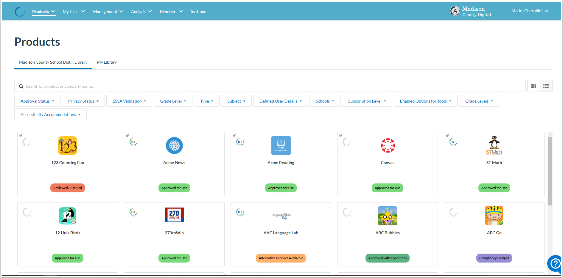Open the Settings menu item
Viewport: 563px width, 278px height.
pos(198,11)
